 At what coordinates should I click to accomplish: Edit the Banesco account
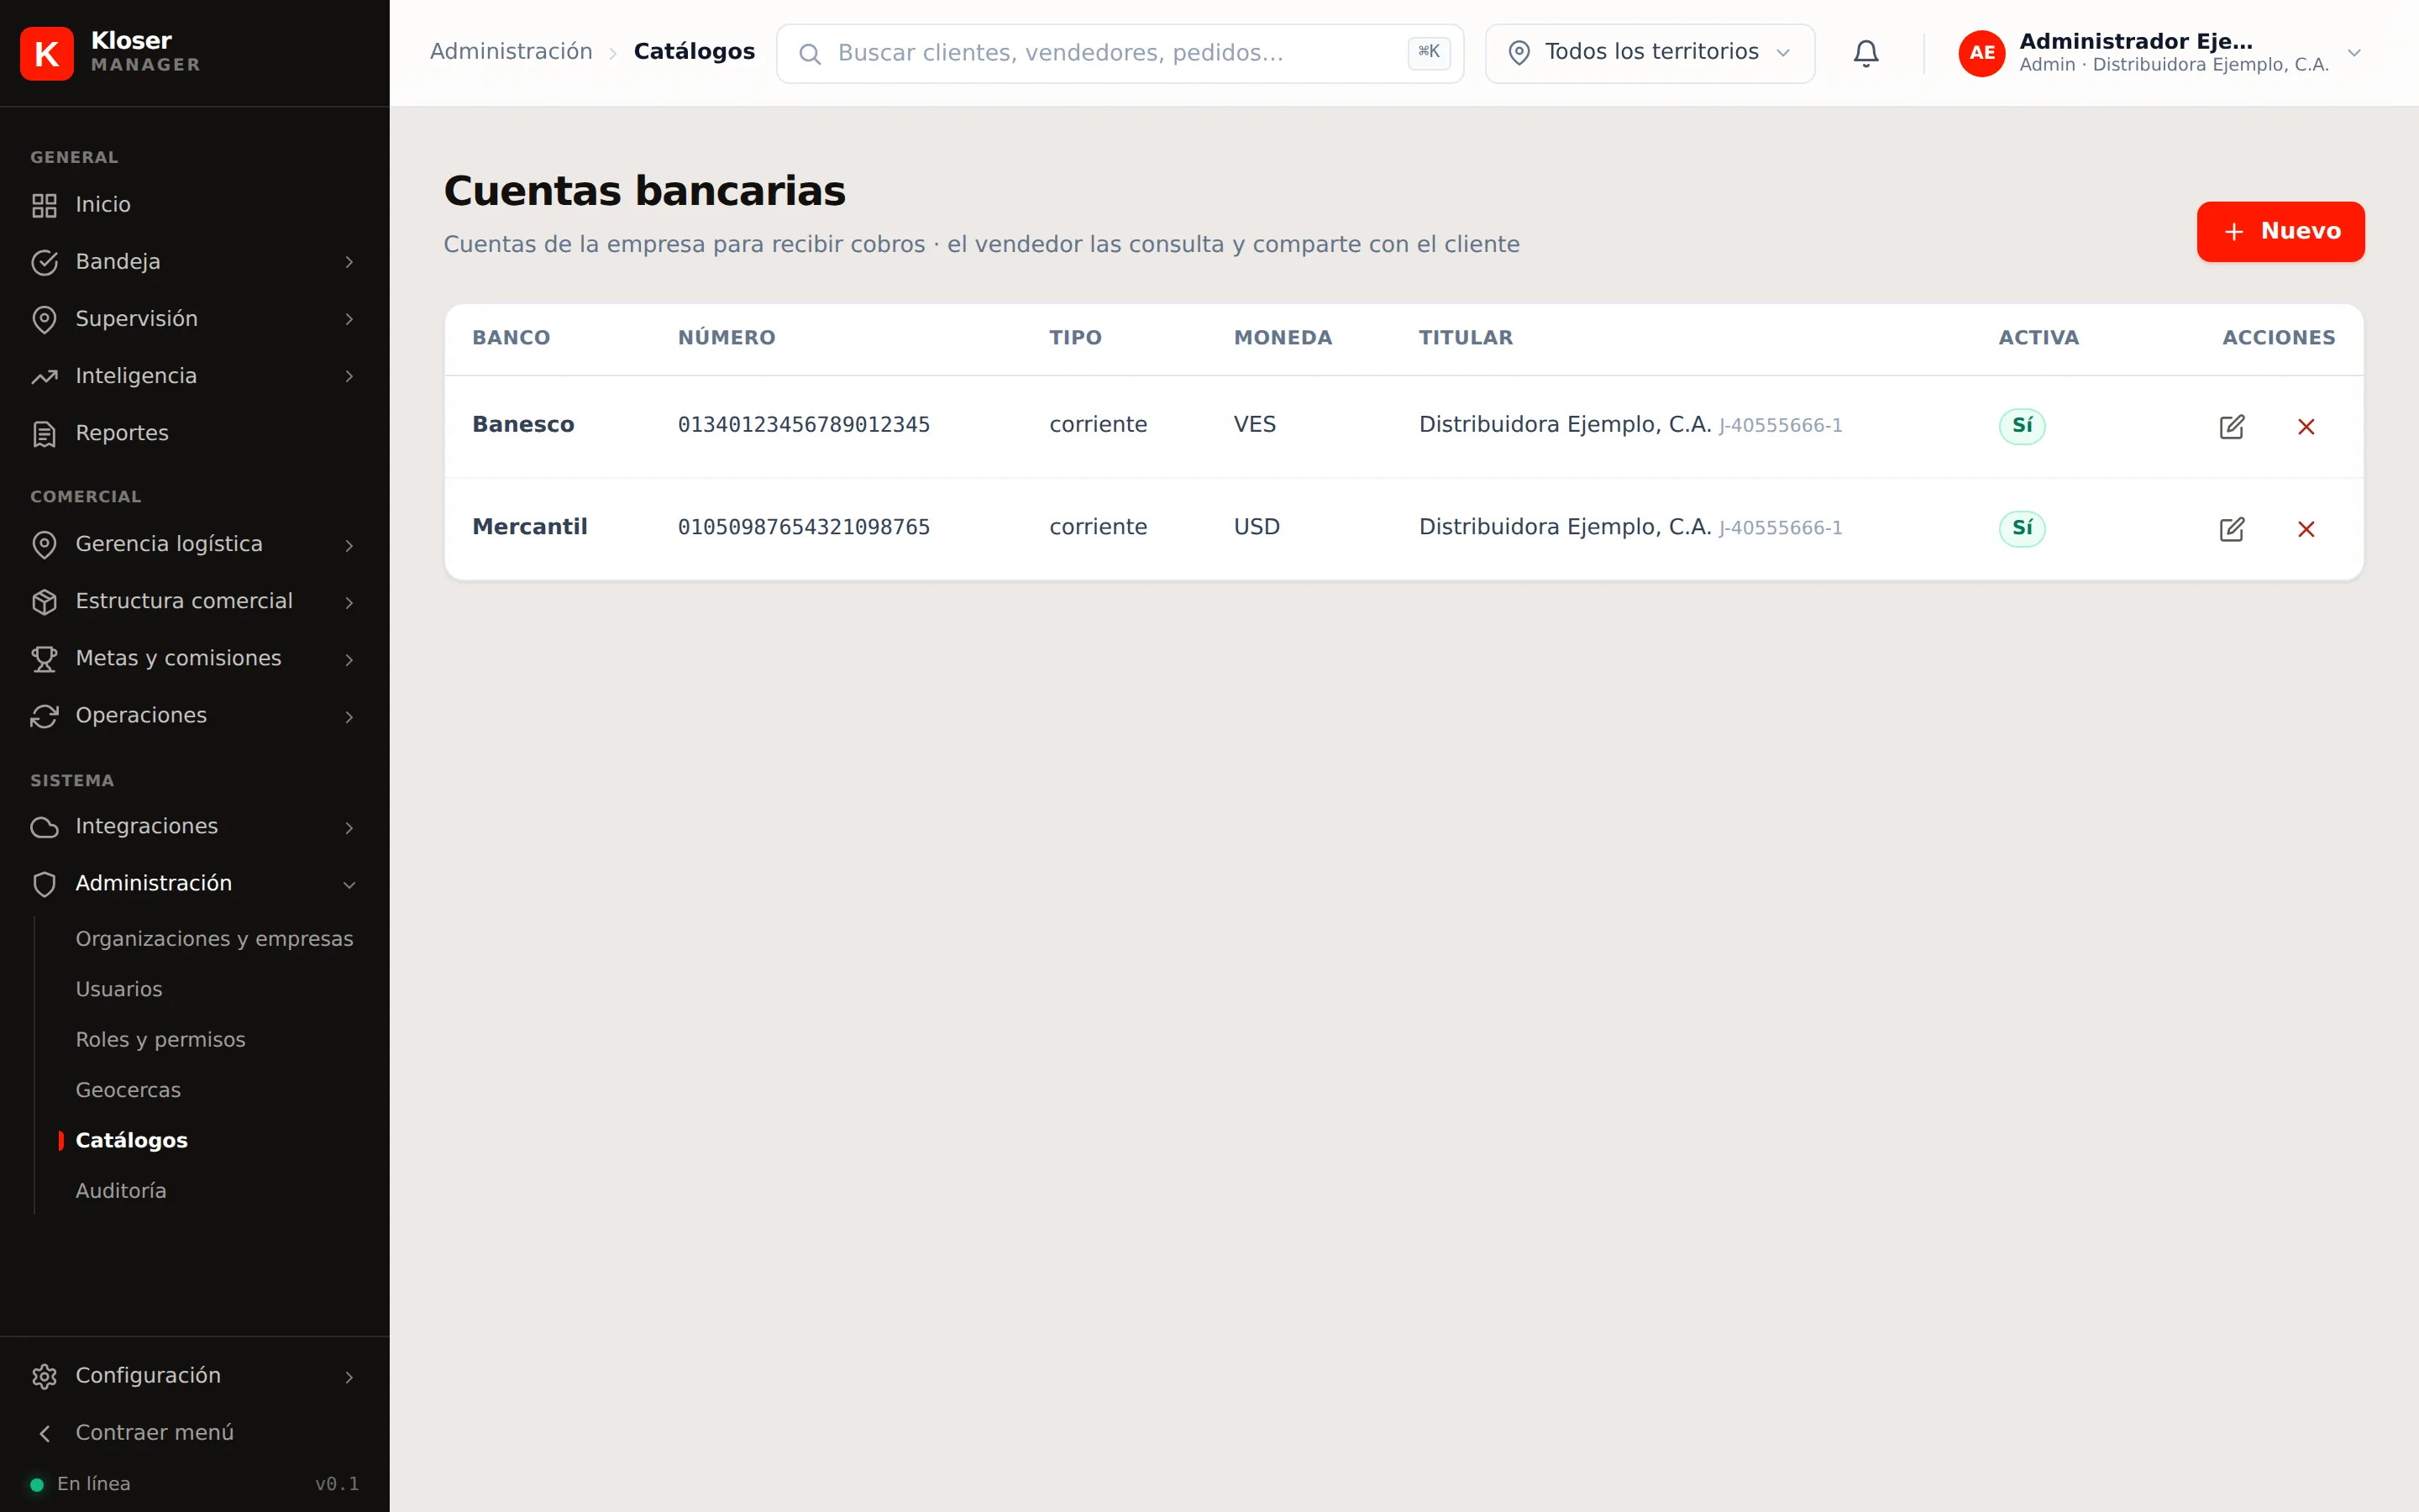pos(2231,427)
